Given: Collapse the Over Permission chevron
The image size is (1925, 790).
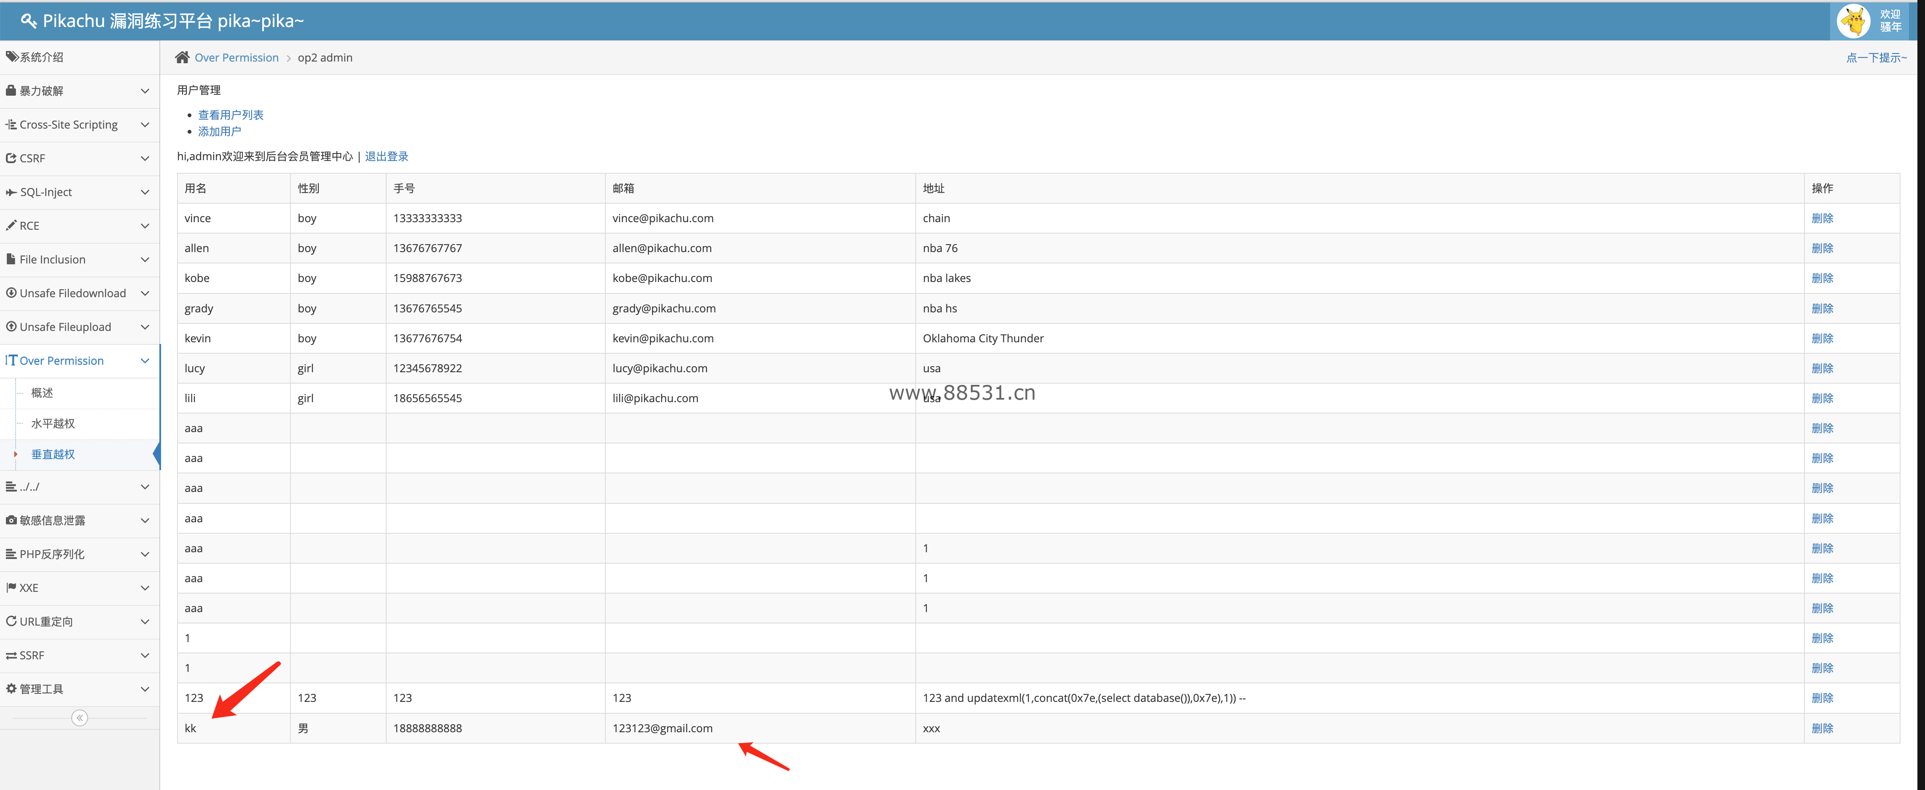Looking at the screenshot, I should [x=145, y=361].
